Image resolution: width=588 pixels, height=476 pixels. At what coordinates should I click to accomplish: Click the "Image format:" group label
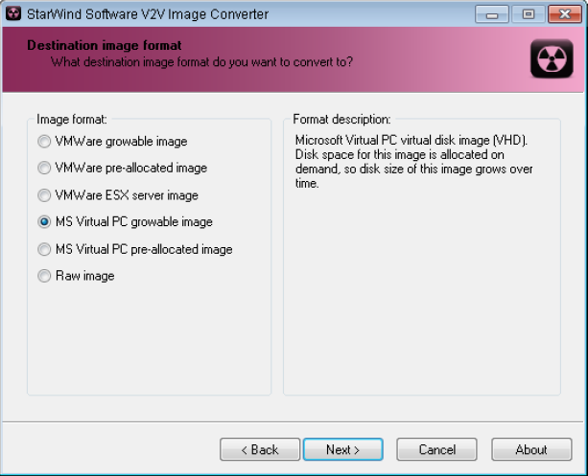72,120
